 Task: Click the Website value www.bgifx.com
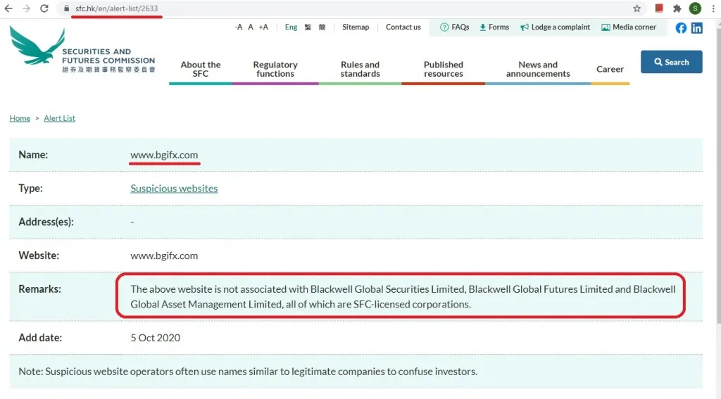tap(164, 255)
